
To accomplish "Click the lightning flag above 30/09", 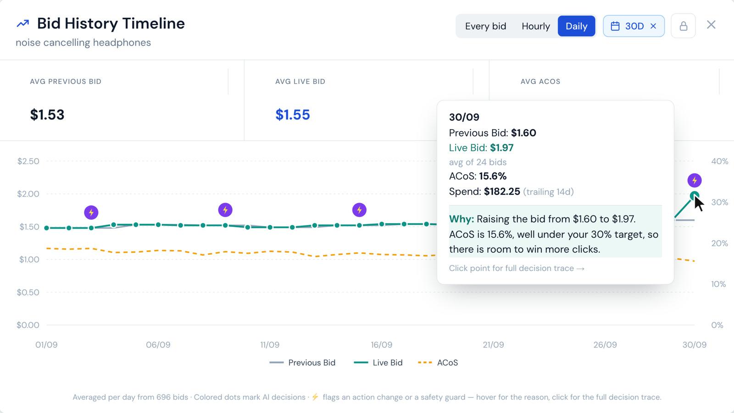I will pos(695,180).
